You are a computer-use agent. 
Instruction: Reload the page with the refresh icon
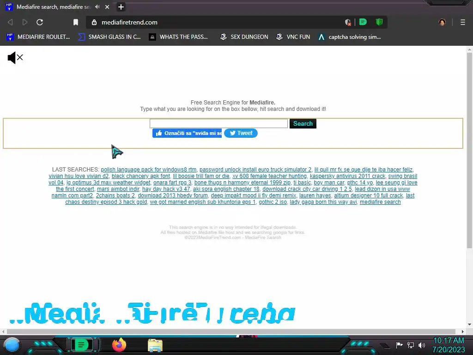click(x=40, y=22)
